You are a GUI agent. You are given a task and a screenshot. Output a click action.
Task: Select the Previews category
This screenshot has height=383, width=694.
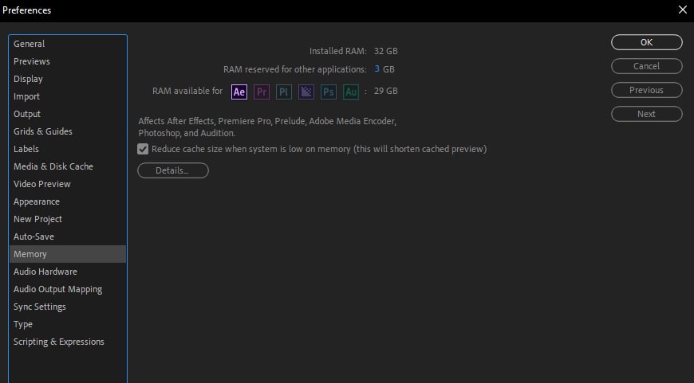tap(68, 61)
